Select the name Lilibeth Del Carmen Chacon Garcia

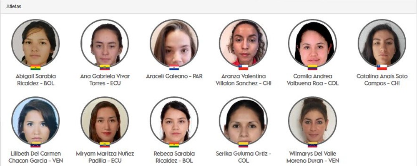35,157
